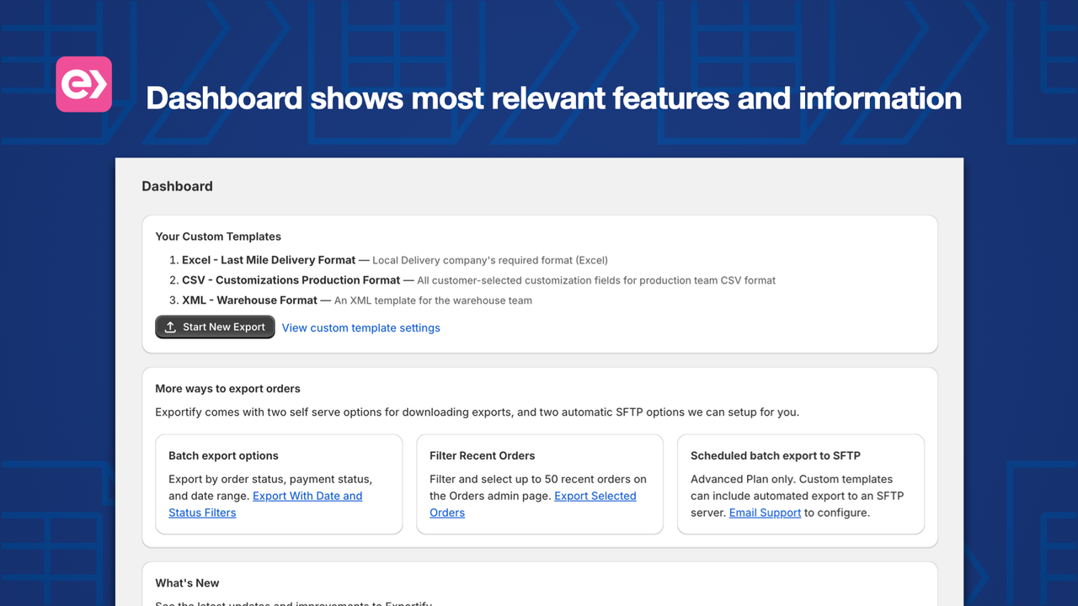The height and width of the screenshot is (606, 1078).
Task: Follow the Export Selected Orders link
Action: [x=533, y=504]
